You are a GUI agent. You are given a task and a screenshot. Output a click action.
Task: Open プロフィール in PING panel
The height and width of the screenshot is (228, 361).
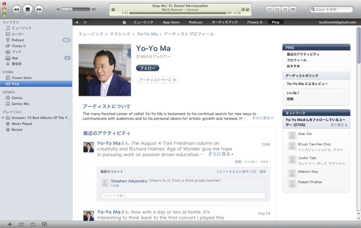point(297,60)
